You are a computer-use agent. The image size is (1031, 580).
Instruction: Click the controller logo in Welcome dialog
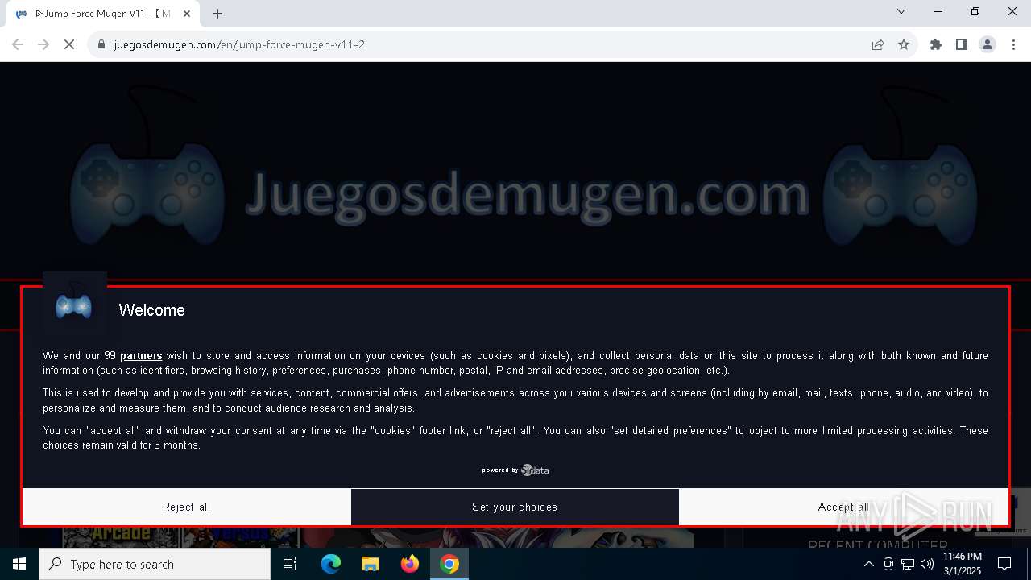pyautogui.click(x=74, y=304)
